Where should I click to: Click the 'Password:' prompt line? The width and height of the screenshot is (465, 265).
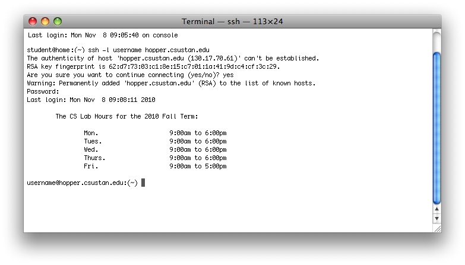pyautogui.click(x=43, y=91)
